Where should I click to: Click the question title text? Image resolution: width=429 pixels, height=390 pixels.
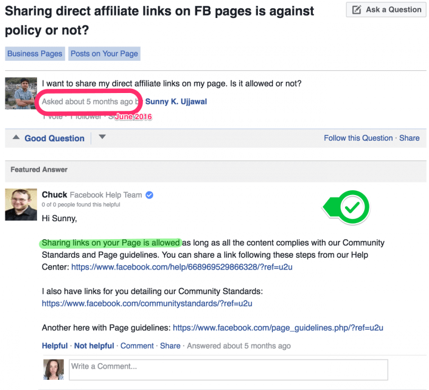pyautogui.click(x=160, y=20)
